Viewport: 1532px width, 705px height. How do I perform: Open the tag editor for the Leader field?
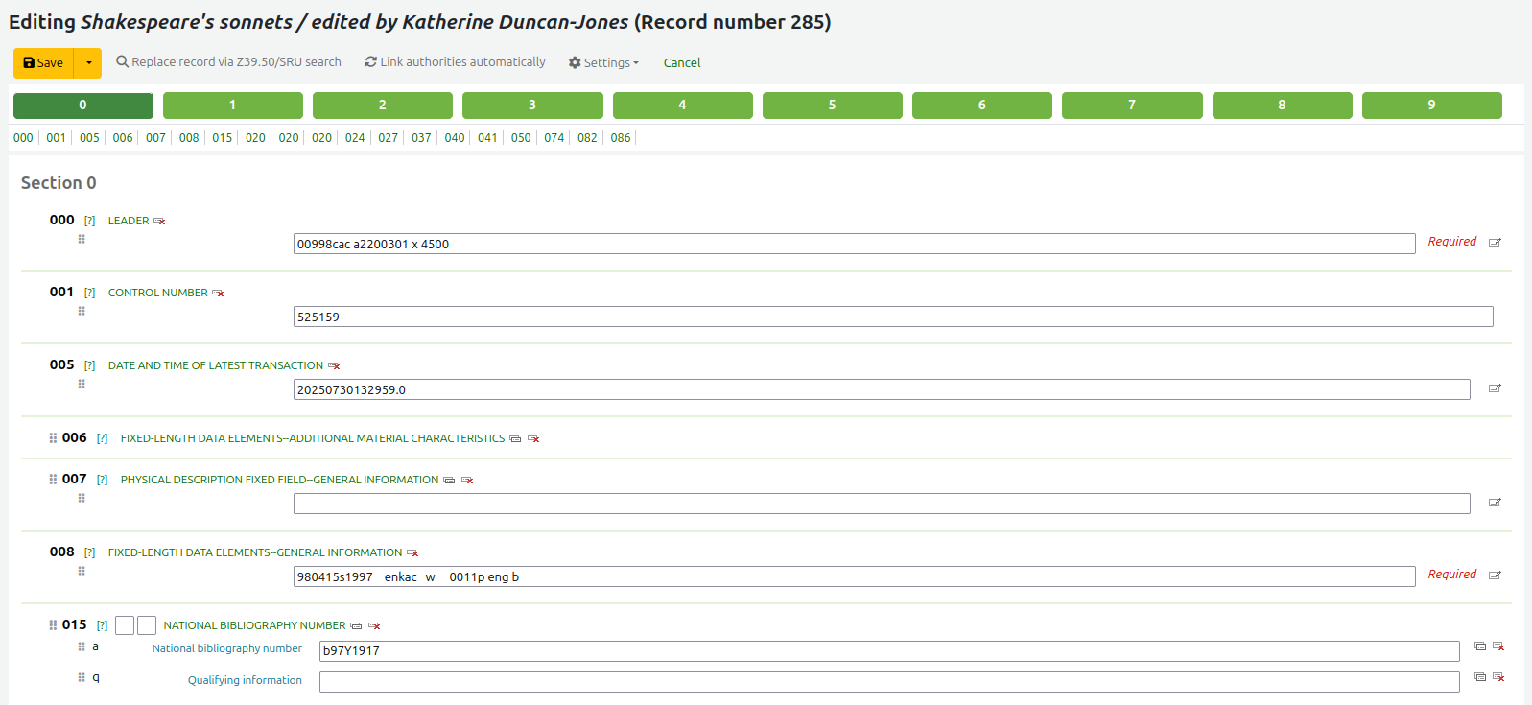point(1494,243)
